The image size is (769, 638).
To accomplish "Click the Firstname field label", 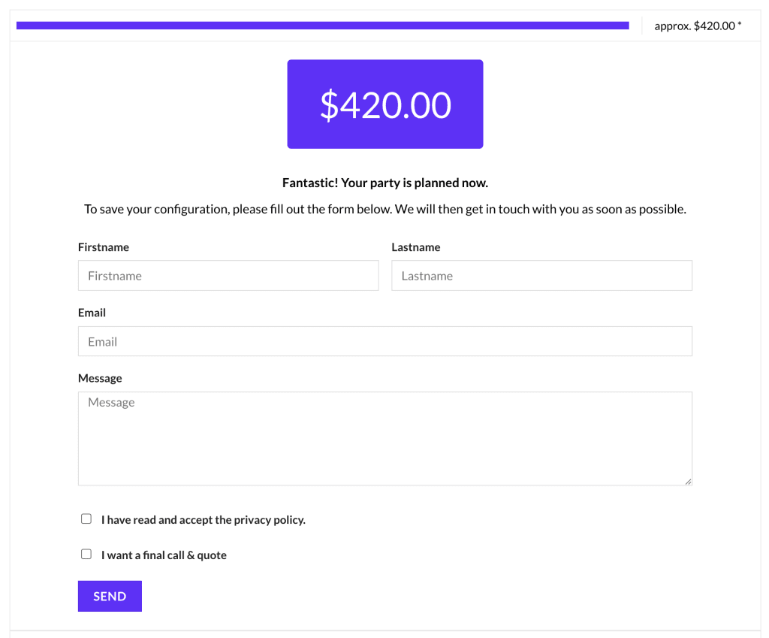I will point(102,246).
